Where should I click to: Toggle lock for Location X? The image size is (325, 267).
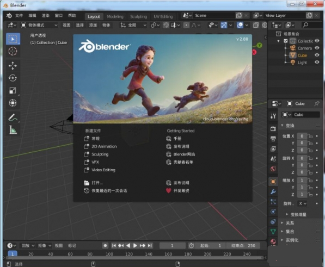point(310,136)
